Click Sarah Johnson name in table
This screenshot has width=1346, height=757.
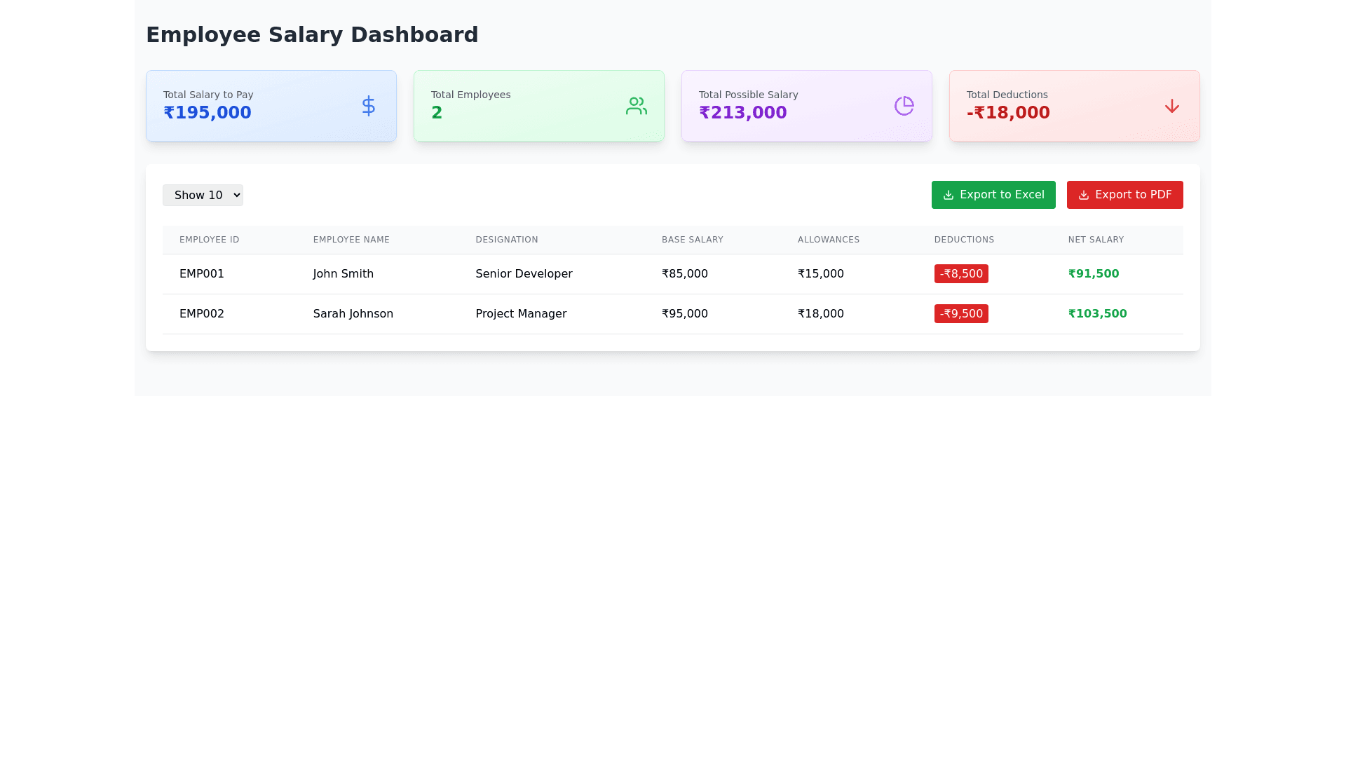[x=353, y=314]
